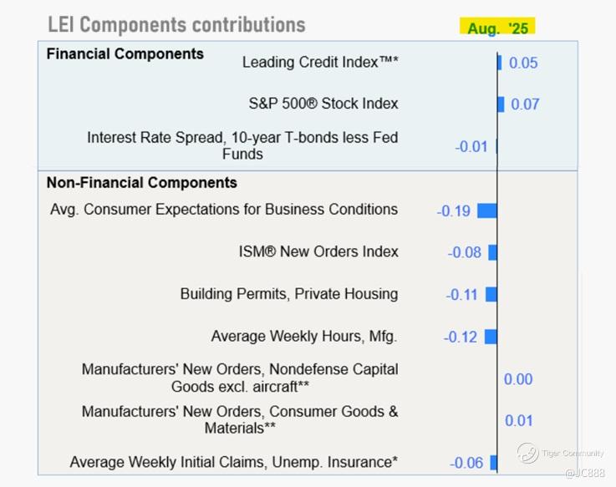Click the LEI Components contributions title
Image resolution: width=616 pixels, height=487 pixels.
(x=176, y=25)
